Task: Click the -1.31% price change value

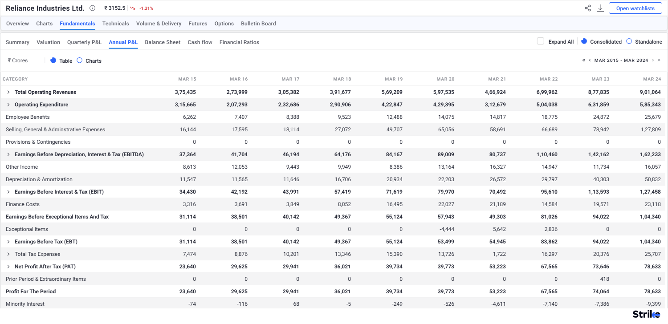Action: (x=147, y=8)
